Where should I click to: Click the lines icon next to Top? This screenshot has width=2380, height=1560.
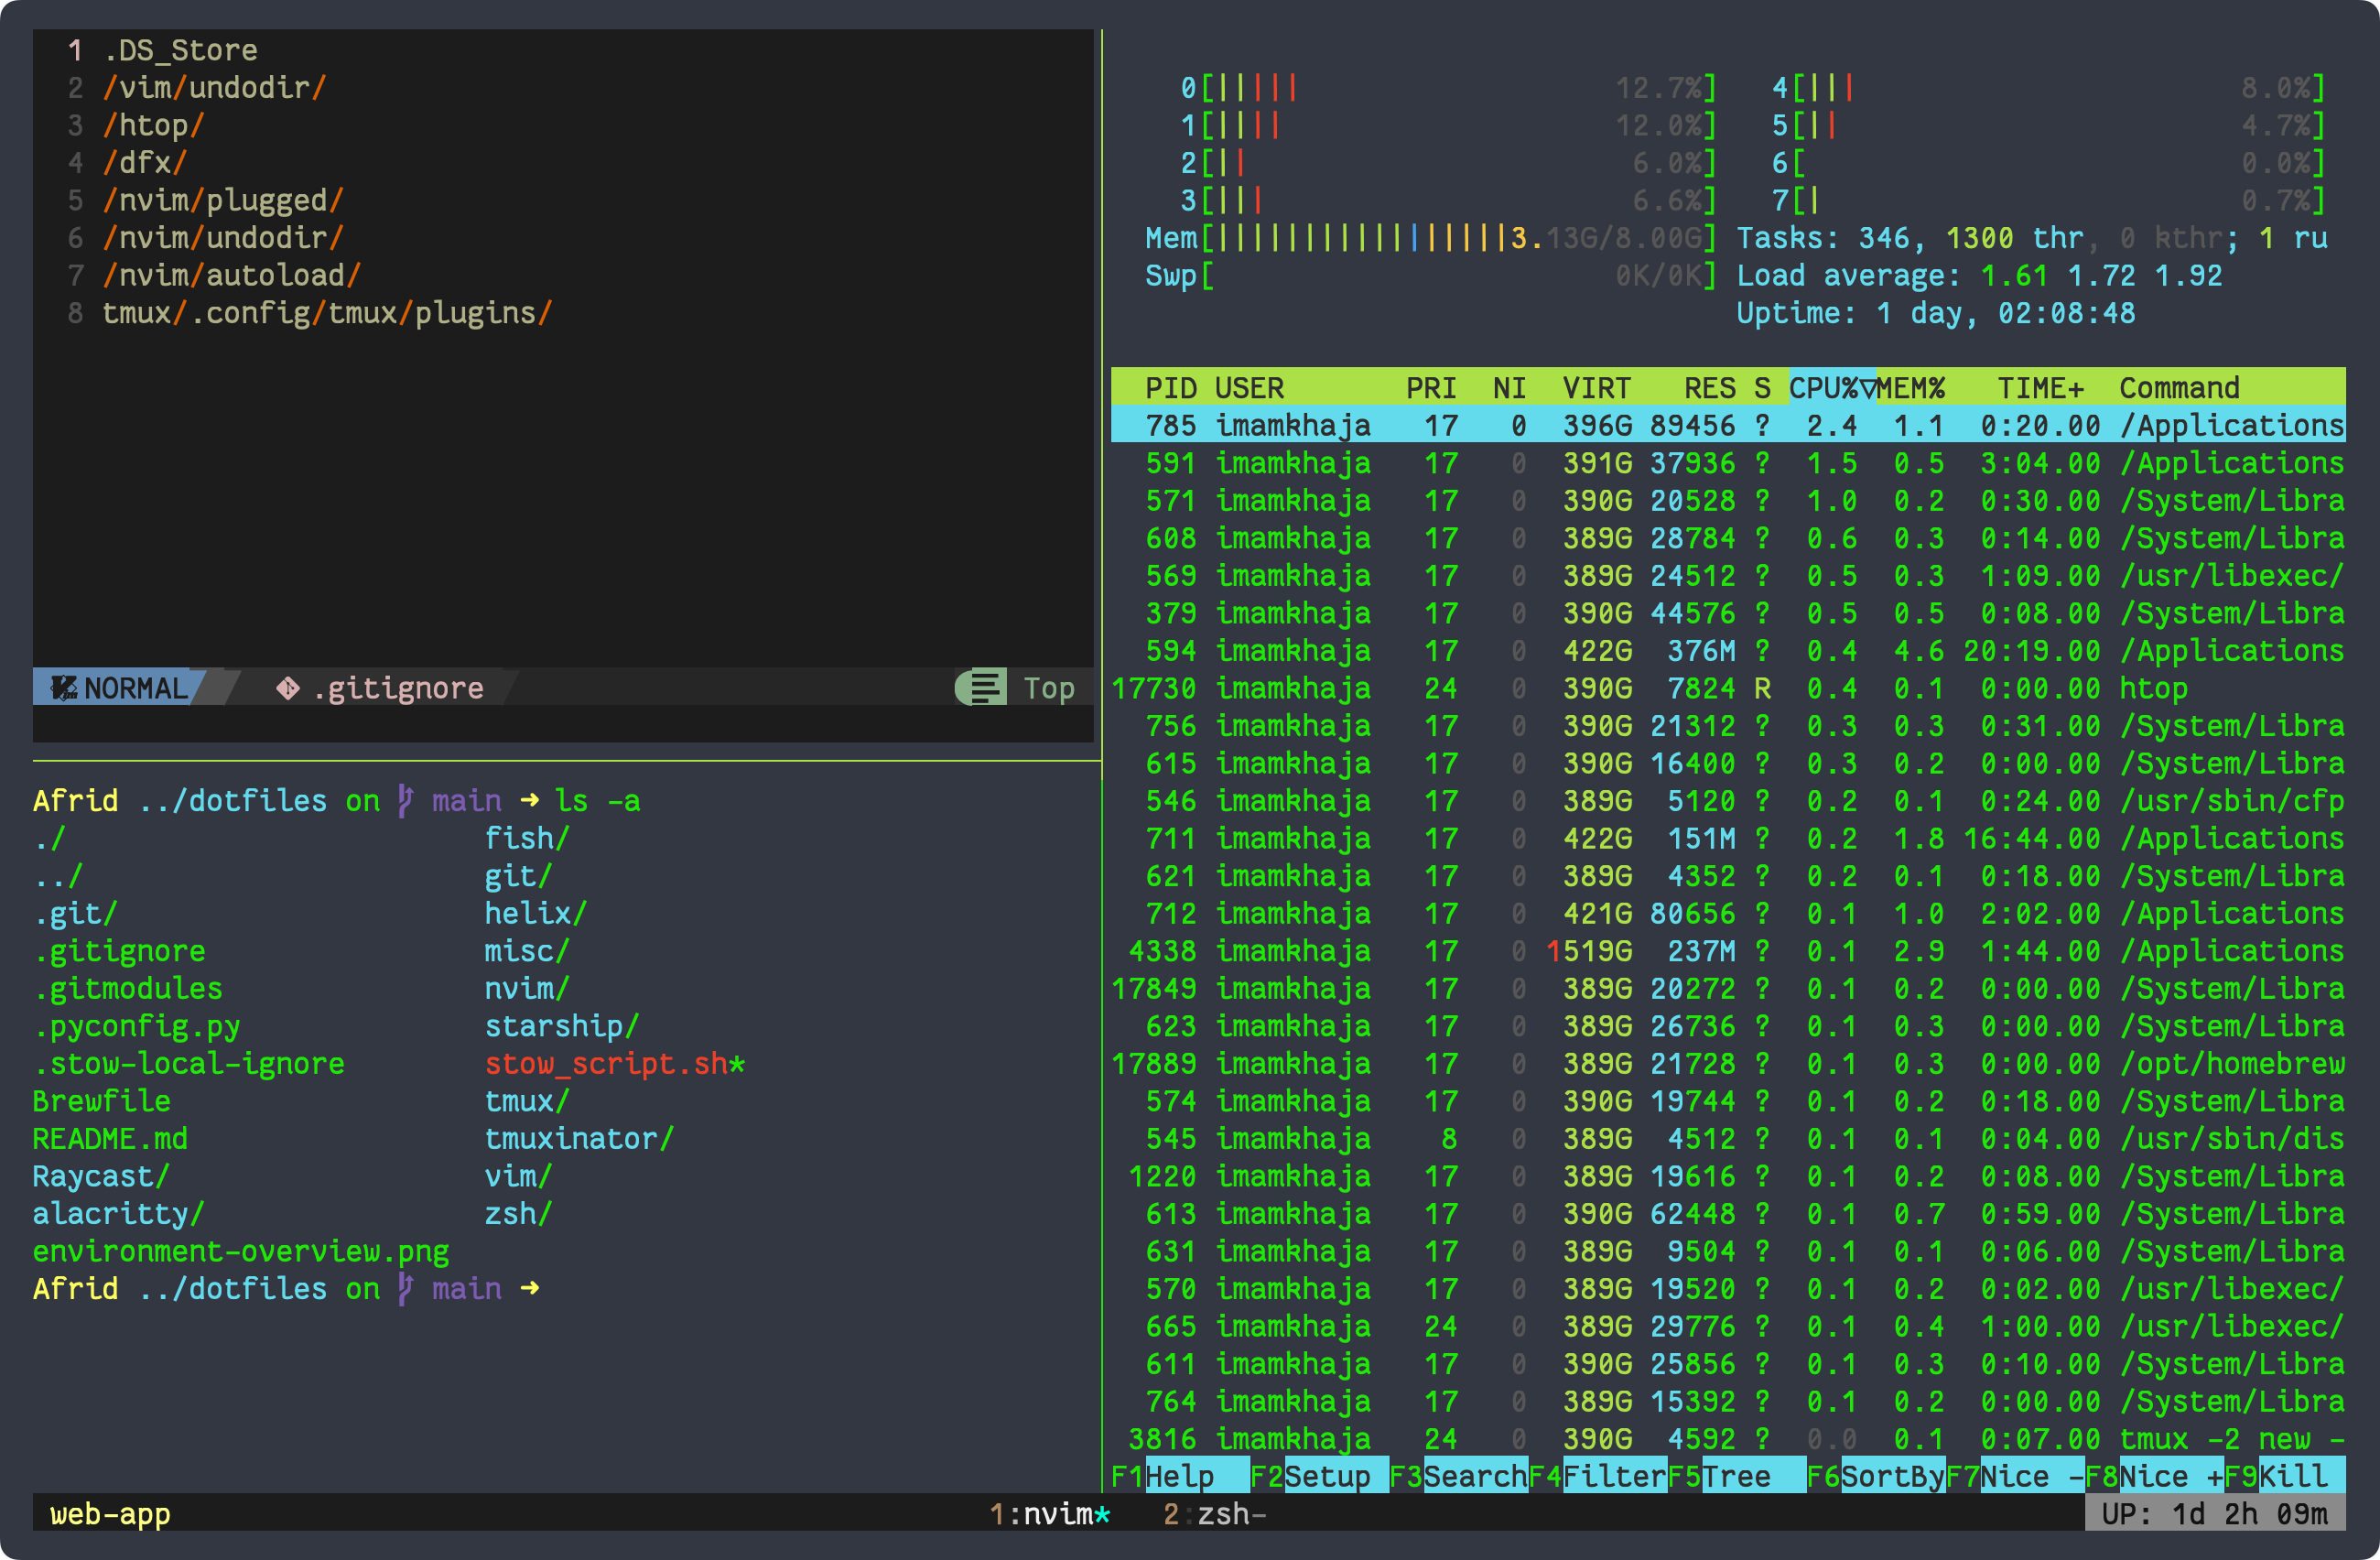point(985,688)
